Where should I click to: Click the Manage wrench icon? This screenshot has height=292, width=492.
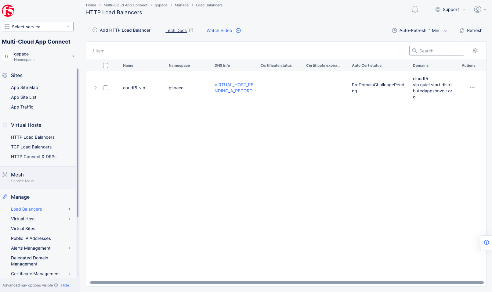(x=5, y=197)
